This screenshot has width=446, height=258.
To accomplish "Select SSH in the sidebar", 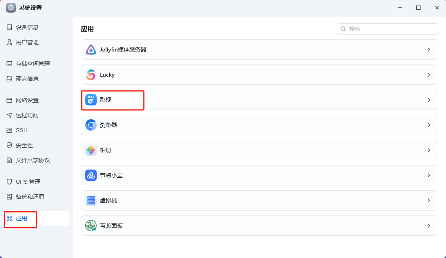I will (x=22, y=130).
